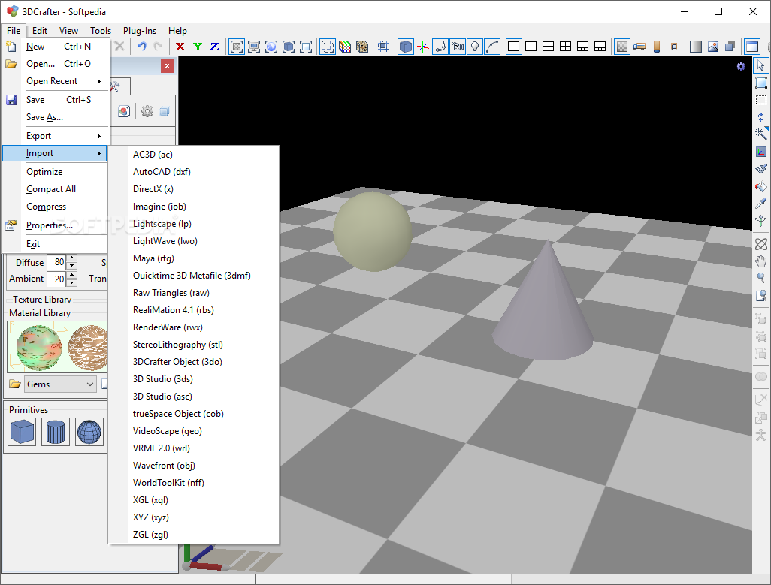The image size is (771, 585).
Task: Import a StereoLithography (stl) file
Action: 194,345
